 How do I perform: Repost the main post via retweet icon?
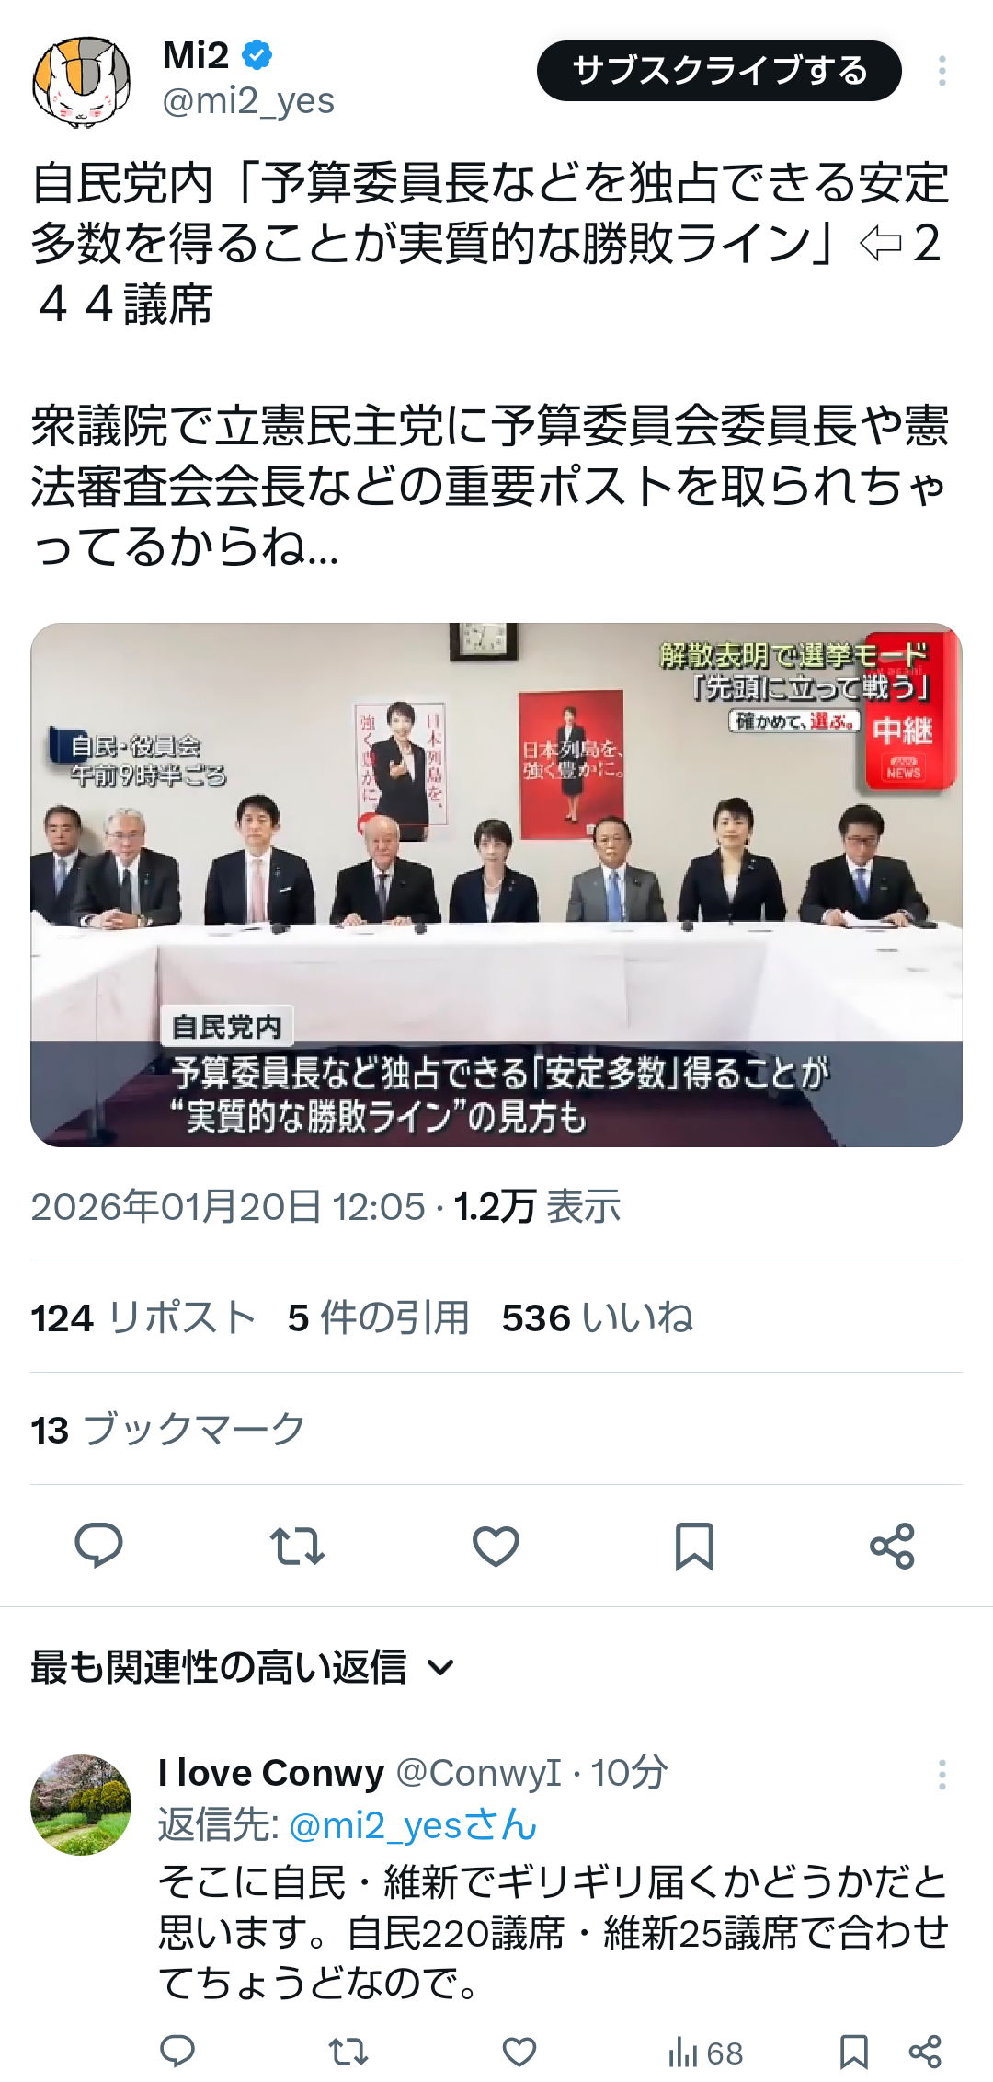tap(297, 1546)
